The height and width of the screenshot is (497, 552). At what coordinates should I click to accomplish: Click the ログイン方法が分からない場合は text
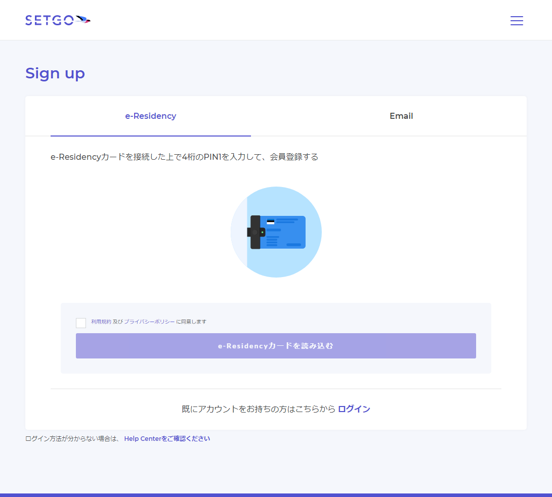click(x=72, y=439)
